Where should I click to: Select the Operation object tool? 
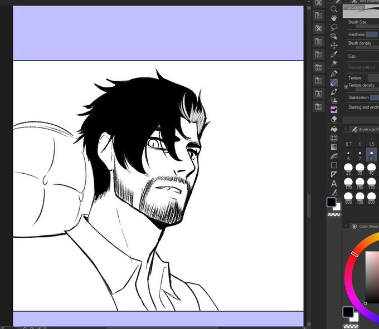[334, 36]
